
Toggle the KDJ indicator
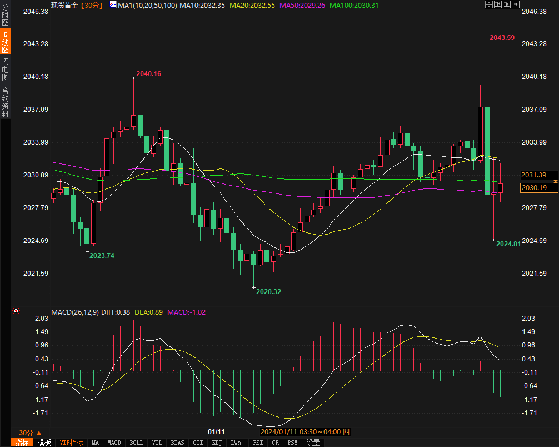(x=216, y=443)
